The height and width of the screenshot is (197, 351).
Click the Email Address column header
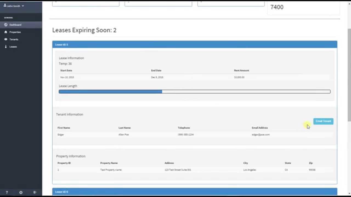(x=260, y=128)
